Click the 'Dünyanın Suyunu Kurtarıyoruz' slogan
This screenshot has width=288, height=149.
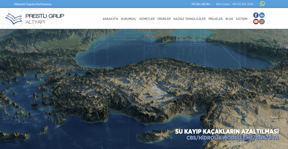[x=33, y=4]
